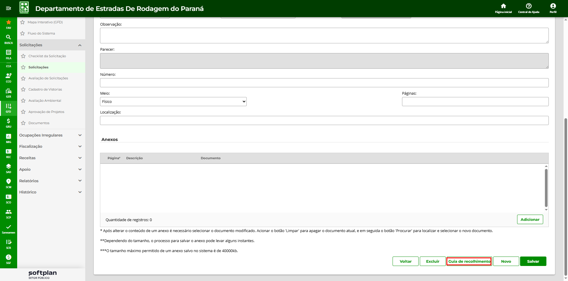Open Cadastro de Vistorias menu item
Screen dimensions: 568x281
(45, 89)
